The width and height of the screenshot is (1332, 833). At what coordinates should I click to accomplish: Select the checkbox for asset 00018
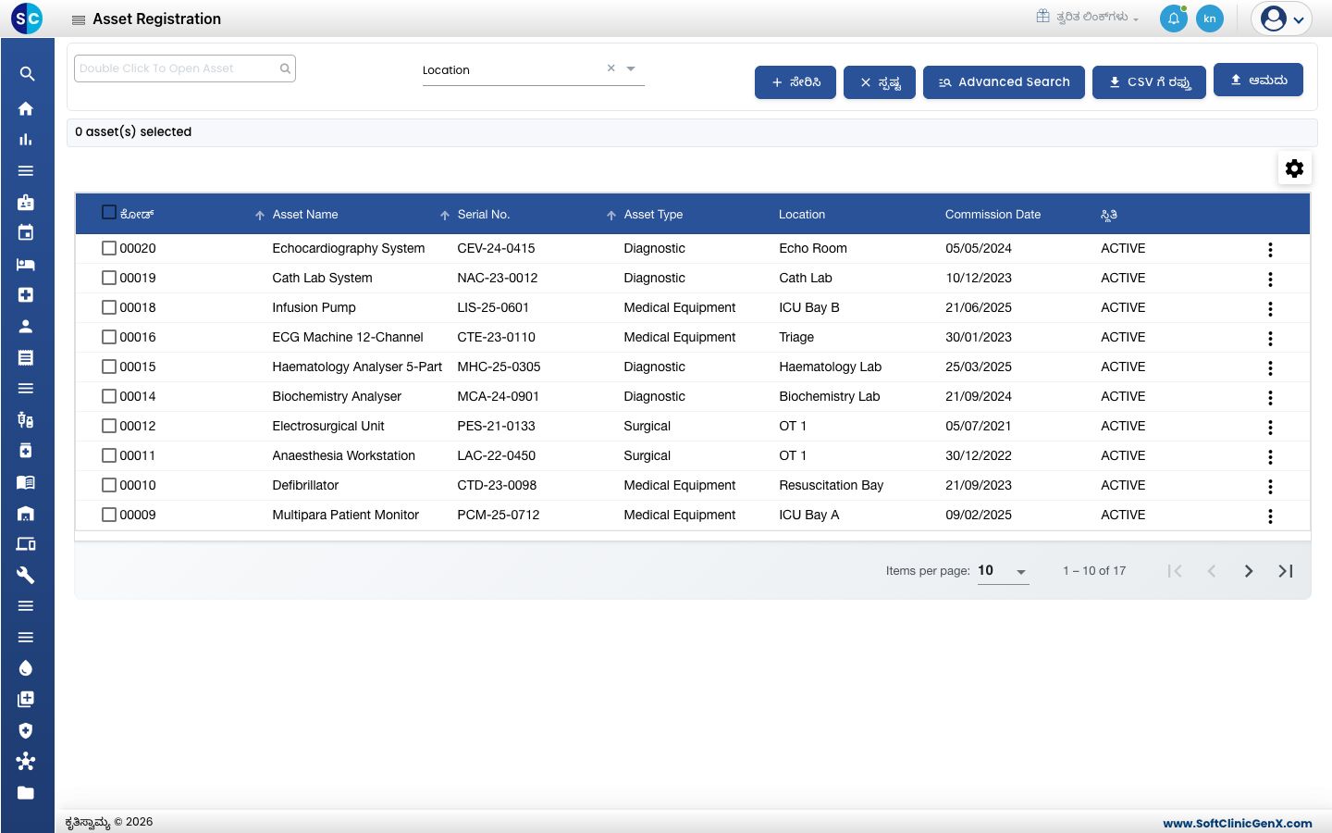tap(109, 307)
